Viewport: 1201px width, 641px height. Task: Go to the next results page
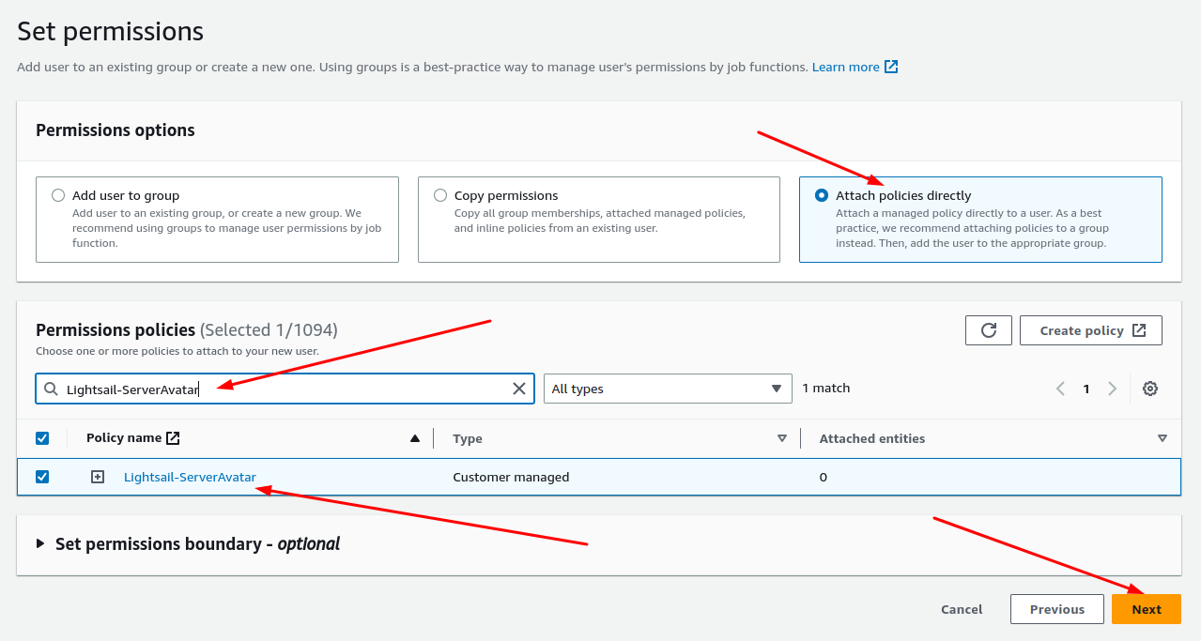click(x=1113, y=389)
